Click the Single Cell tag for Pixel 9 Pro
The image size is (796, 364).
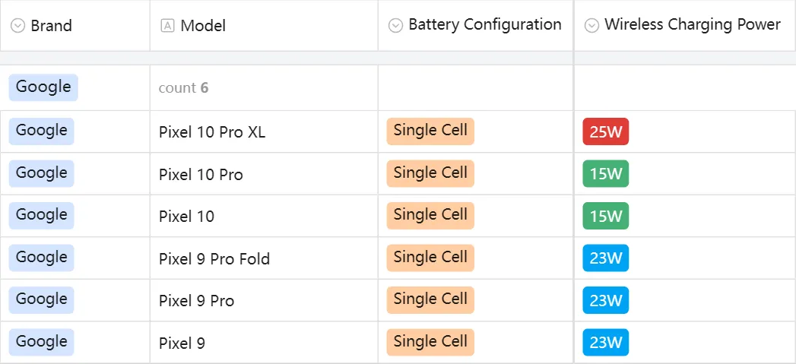pyautogui.click(x=430, y=300)
